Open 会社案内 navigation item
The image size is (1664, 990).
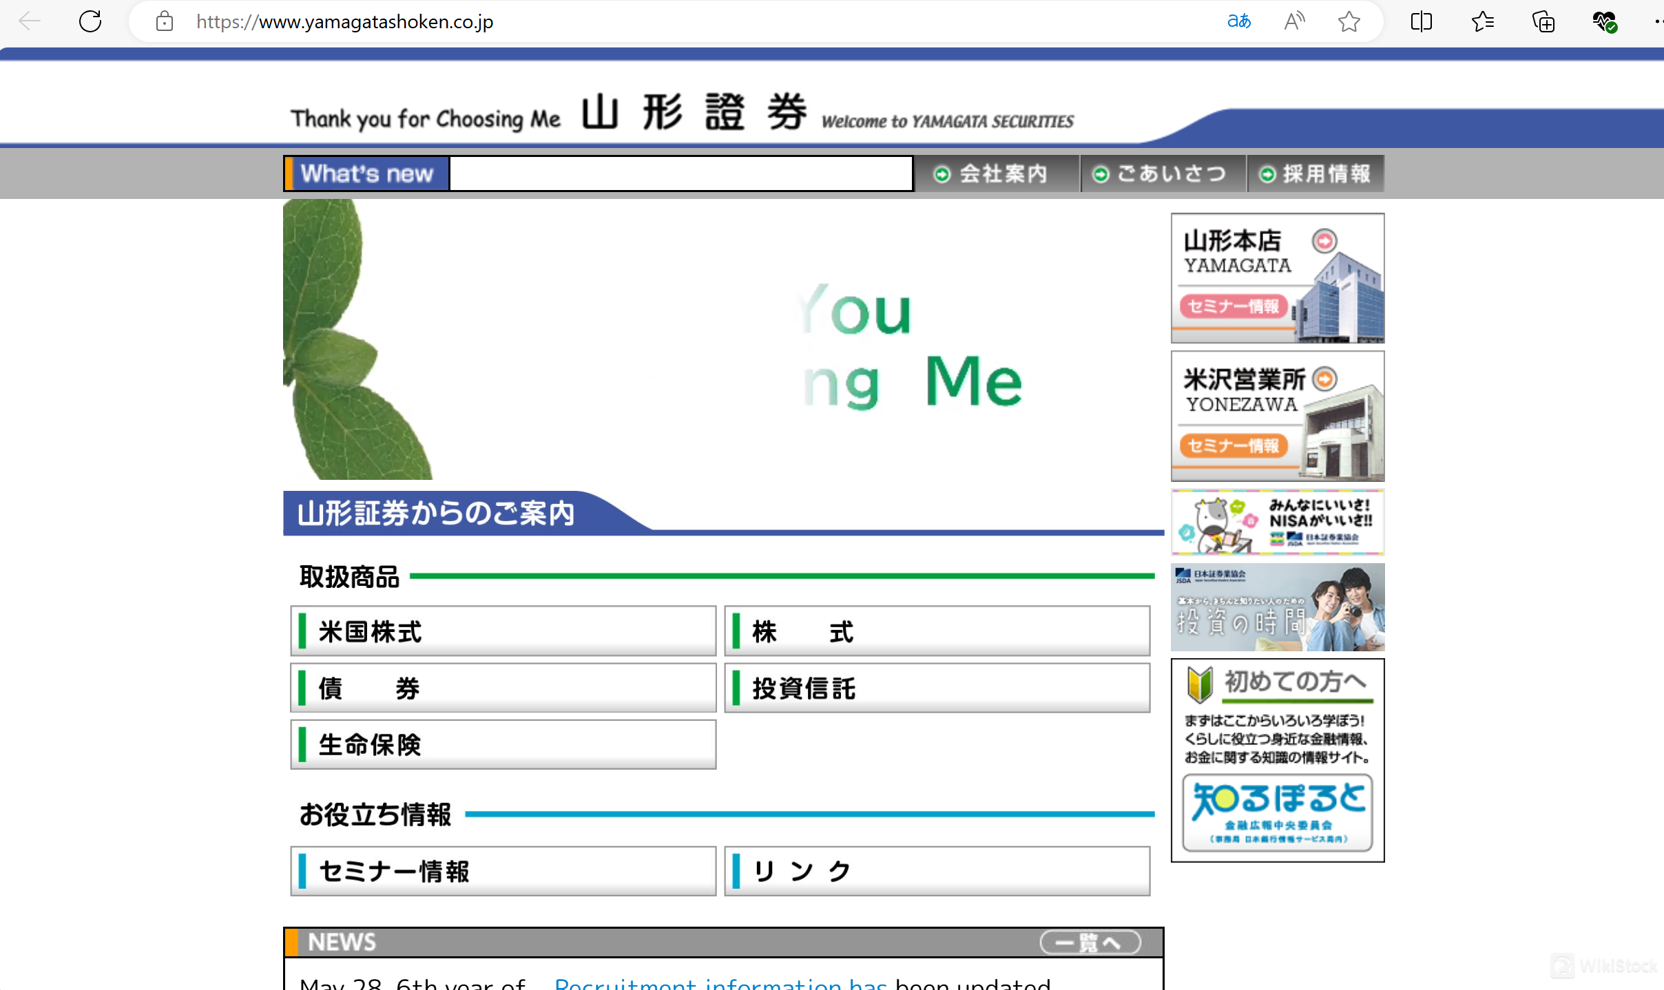tap(997, 173)
